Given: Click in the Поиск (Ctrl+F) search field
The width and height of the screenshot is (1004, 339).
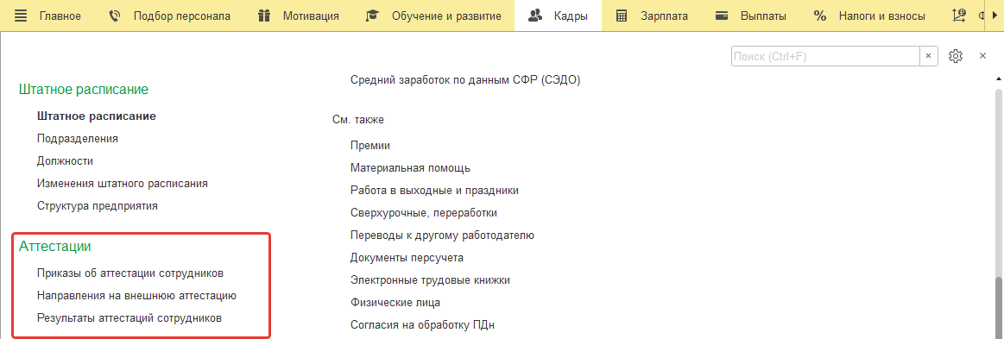Looking at the screenshot, I should tap(825, 56).
